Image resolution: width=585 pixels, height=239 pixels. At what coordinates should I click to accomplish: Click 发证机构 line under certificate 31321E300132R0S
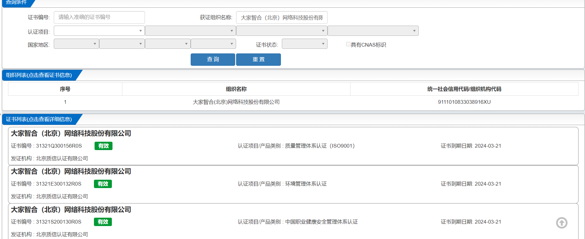coord(49,196)
